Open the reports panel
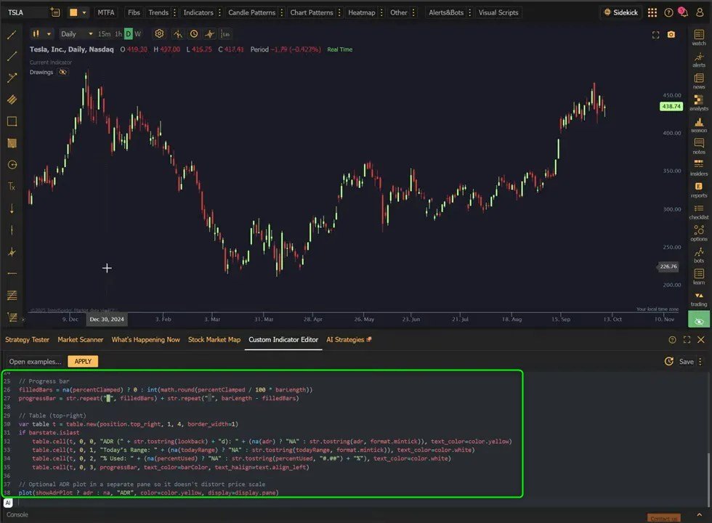 (699, 190)
